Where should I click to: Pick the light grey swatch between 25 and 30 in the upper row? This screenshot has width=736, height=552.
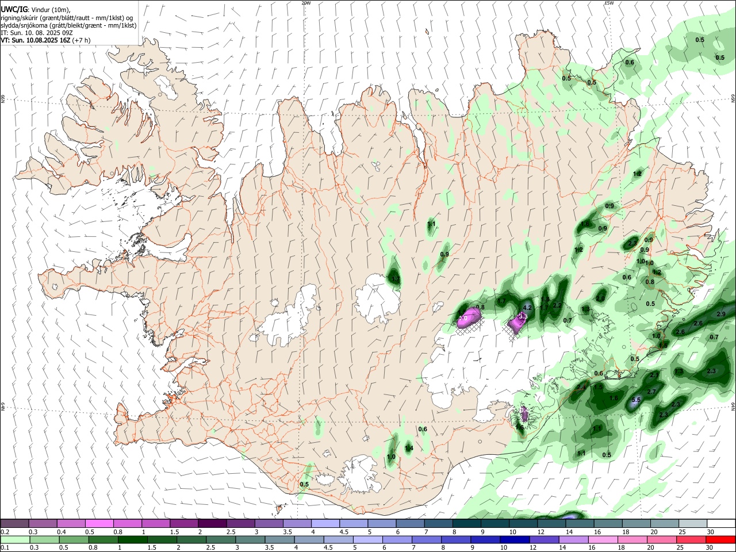point(693,523)
